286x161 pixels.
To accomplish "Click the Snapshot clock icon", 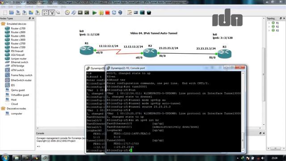I will point(67,13).
